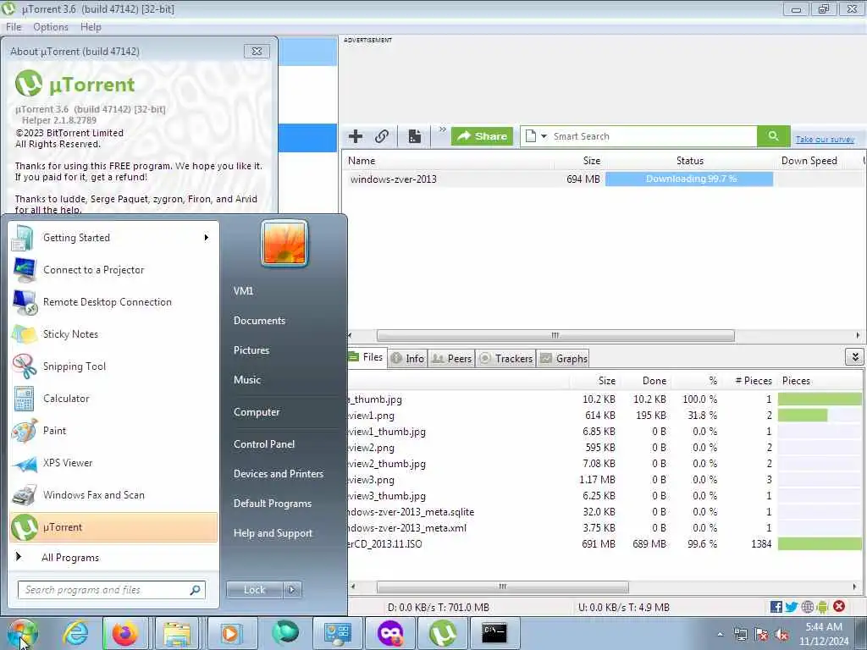Open Sticky Notes from Start menu
867x650 pixels.
[114, 333]
